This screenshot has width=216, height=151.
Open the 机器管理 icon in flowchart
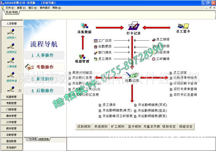[x=82, y=56]
